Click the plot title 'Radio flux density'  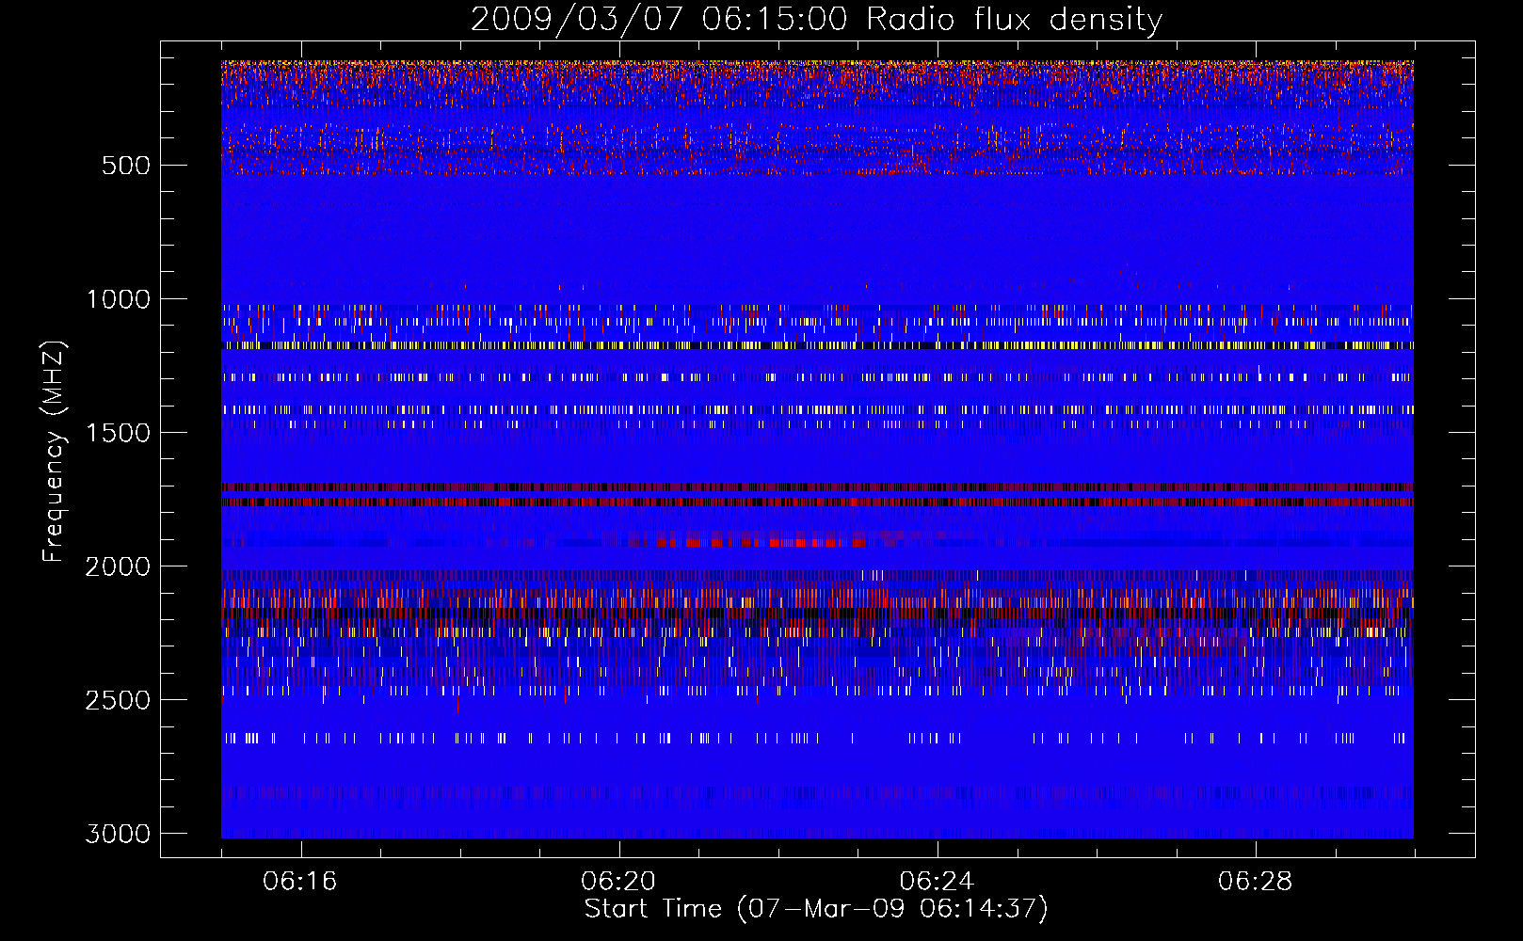[1015, 20]
